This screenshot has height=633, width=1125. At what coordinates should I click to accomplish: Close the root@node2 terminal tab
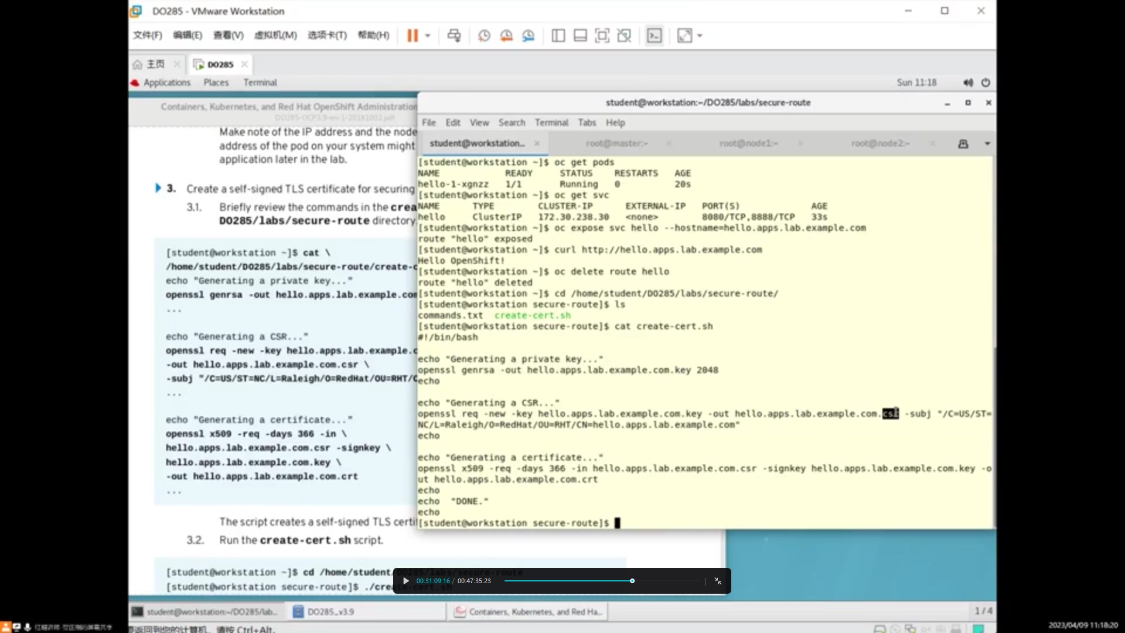(x=932, y=143)
